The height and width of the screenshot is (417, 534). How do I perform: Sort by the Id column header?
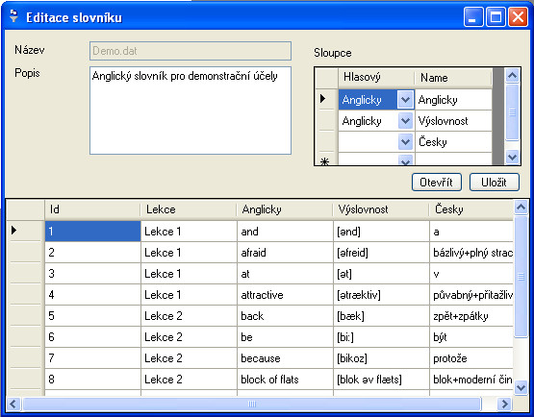(x=92, y=209)
